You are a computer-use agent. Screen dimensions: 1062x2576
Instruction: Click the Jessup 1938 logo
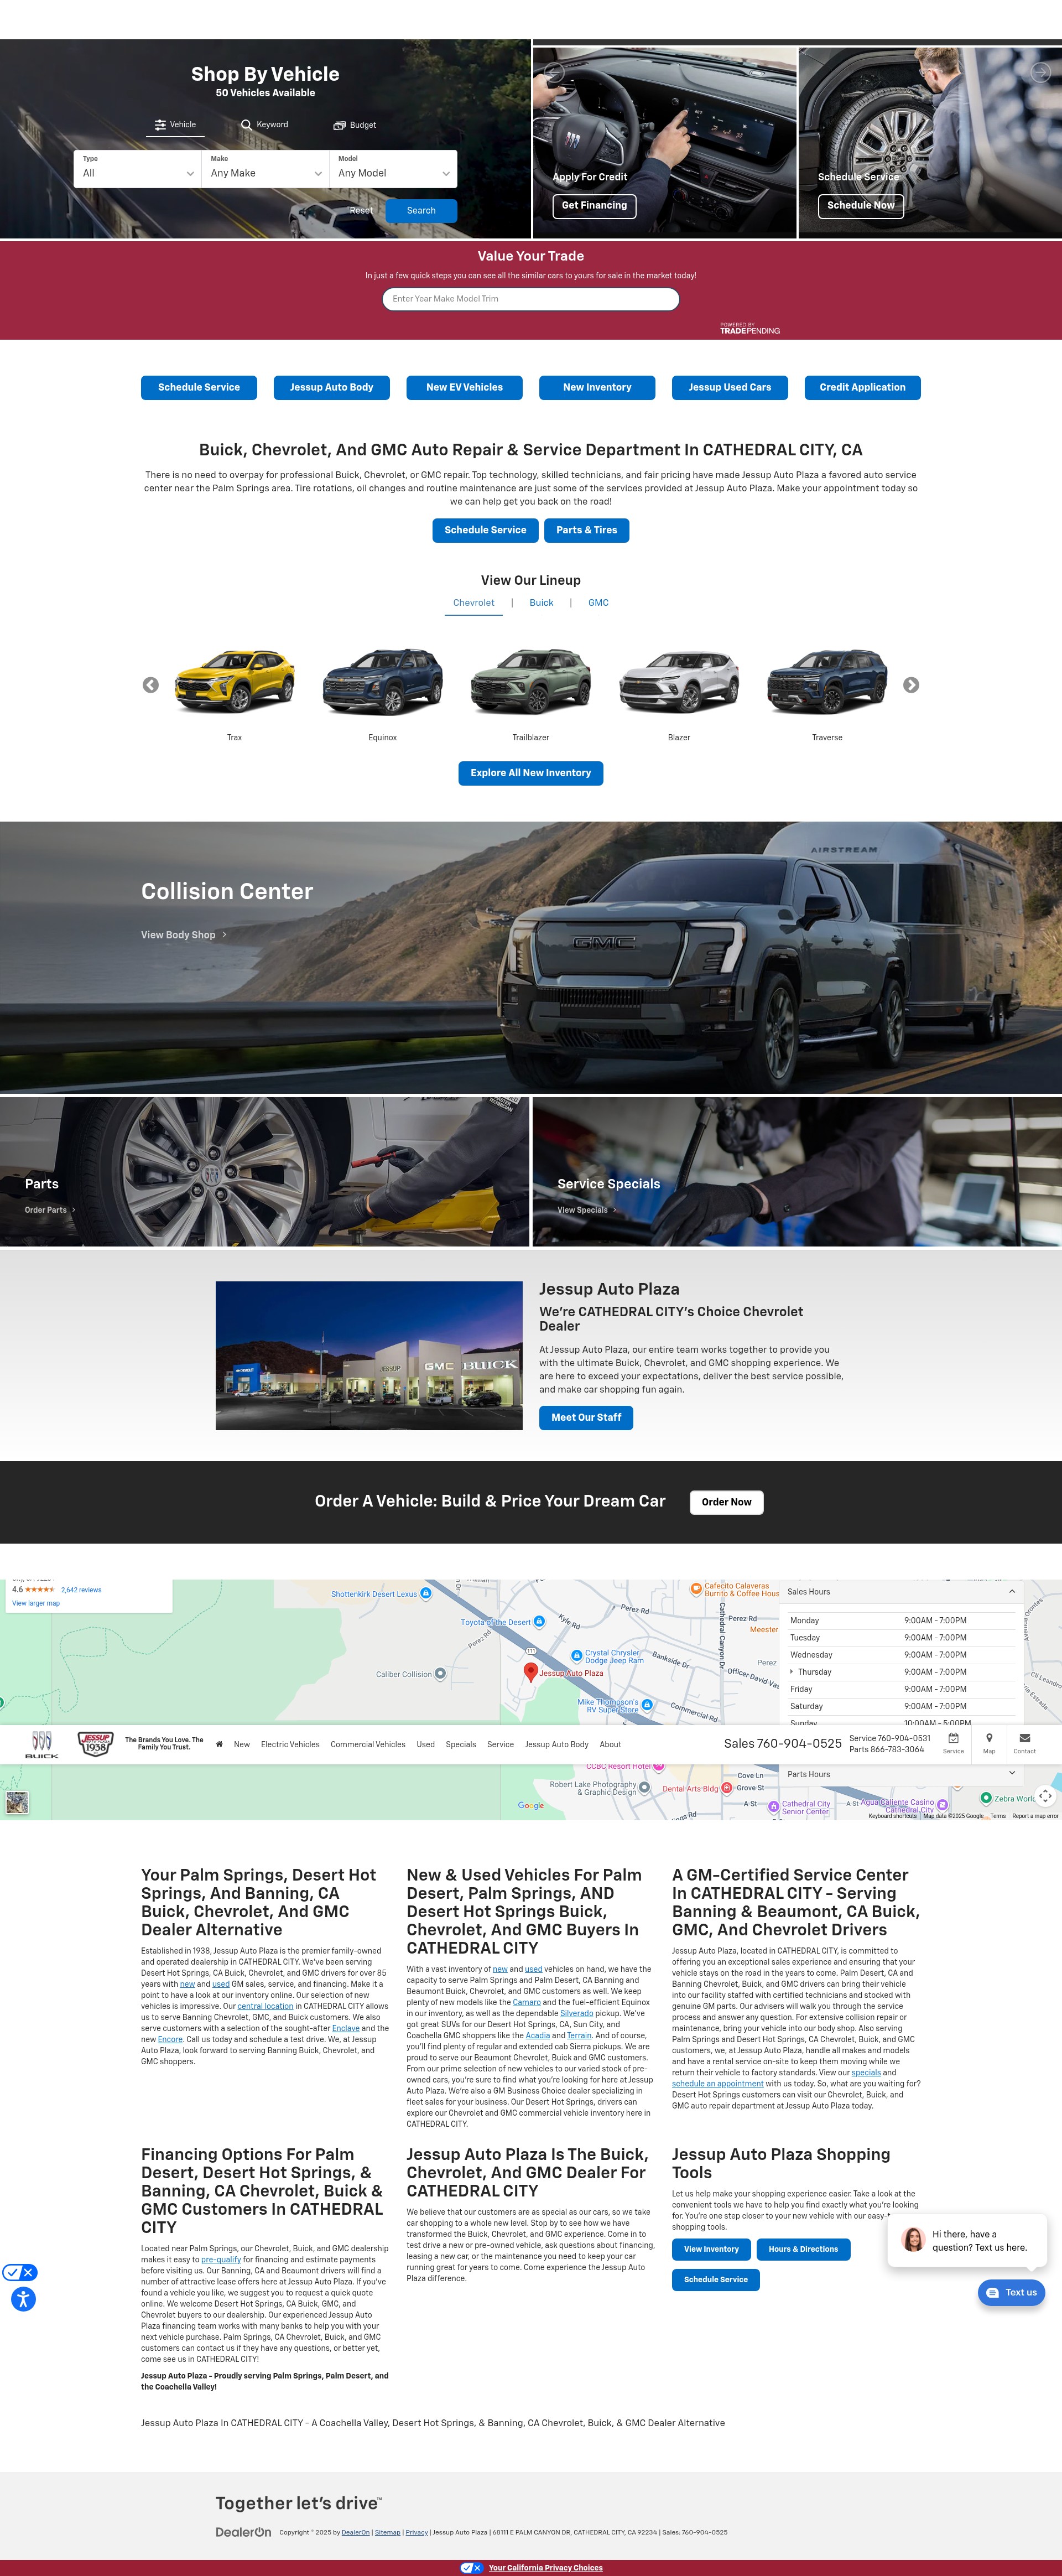coord(95,1745)
